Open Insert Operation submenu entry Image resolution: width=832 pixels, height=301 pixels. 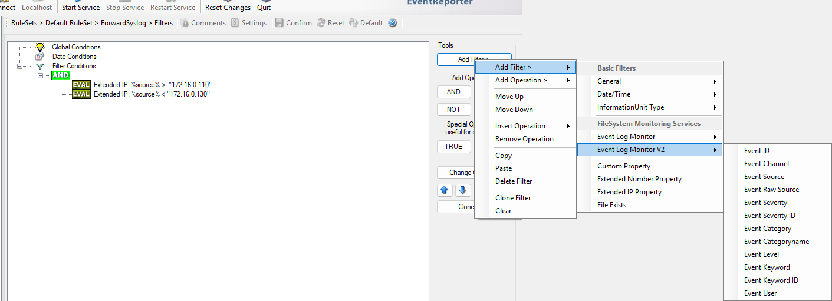point(525,126)
